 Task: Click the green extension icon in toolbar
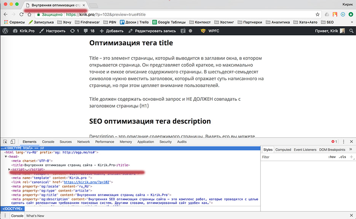(x=351, y=14)
